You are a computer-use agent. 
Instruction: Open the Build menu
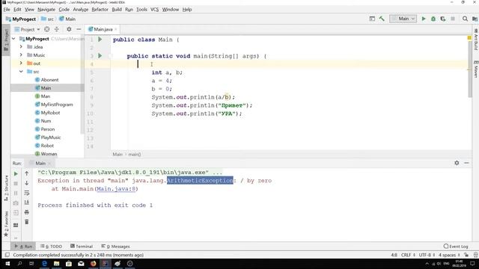tap(117, 10)
